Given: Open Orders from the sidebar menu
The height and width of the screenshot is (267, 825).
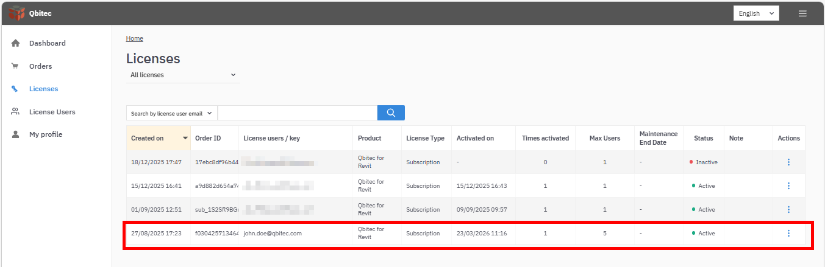Looking at the screenshot, I should click(x=40, y=66).
